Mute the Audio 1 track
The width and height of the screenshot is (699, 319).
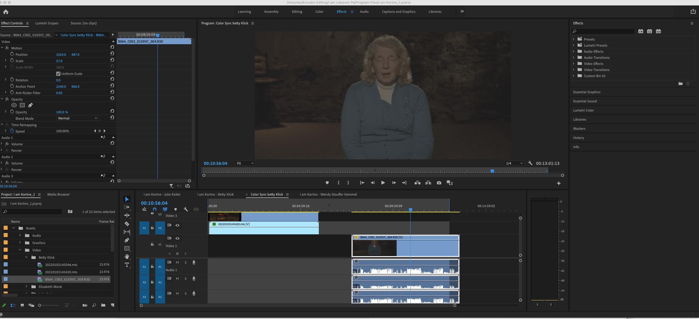[x=177, y=262]
